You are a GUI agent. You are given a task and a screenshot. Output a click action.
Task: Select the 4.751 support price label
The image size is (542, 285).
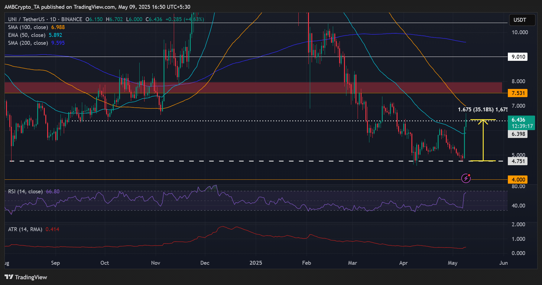point(518,161)
